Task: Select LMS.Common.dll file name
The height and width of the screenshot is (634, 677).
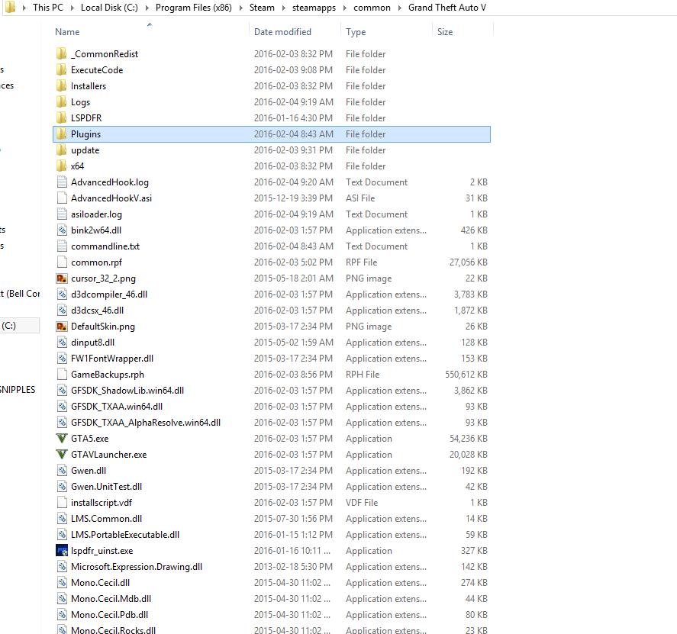Action: [x=106, y=518]
